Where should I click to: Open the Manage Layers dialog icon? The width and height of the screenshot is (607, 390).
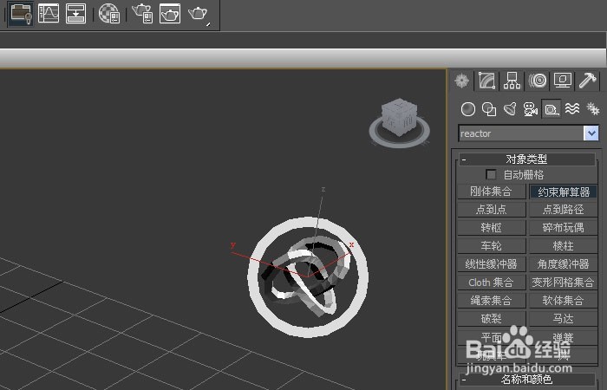[21, 13]
